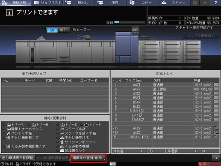
Task: Click the ステープル針 staple icon
Action: 62,129
